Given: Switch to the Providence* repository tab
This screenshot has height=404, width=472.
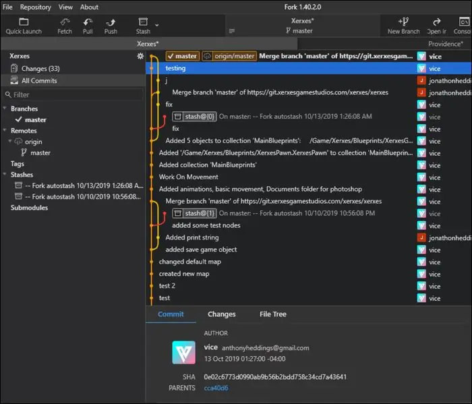Looking at the screenshot, I should tap(446, 44).
